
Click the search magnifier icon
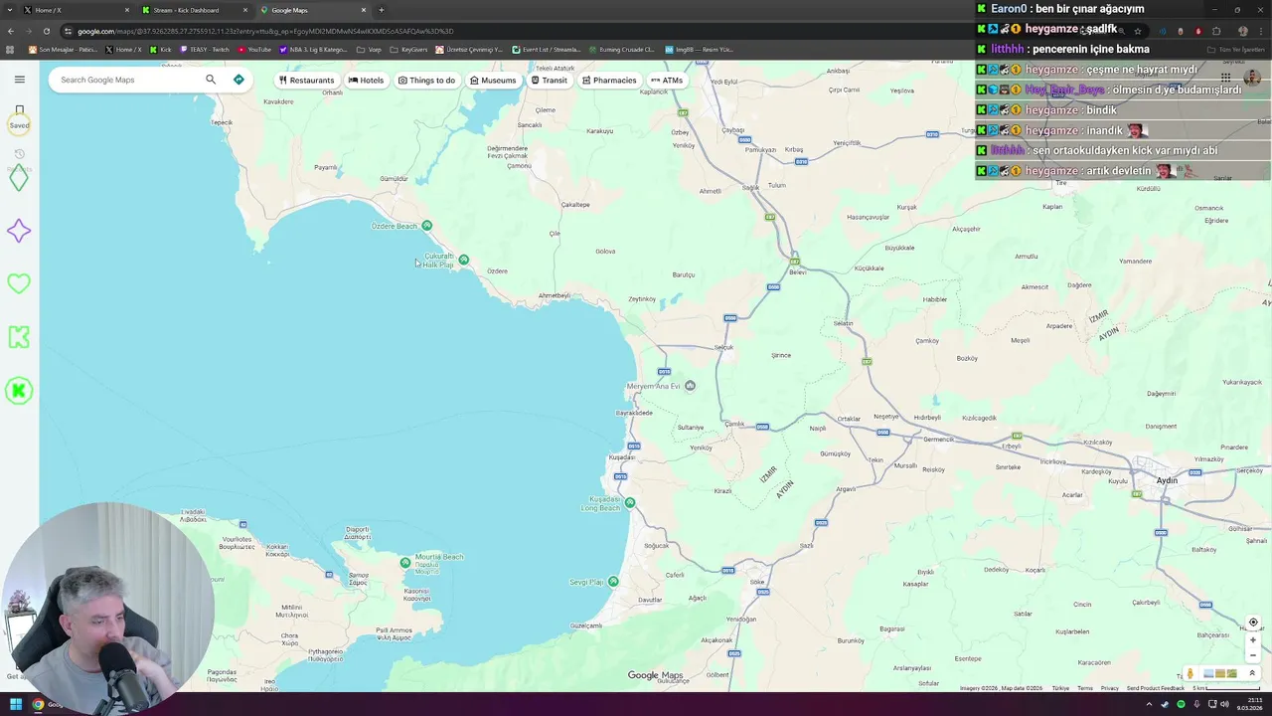click(x=211, y=80)
